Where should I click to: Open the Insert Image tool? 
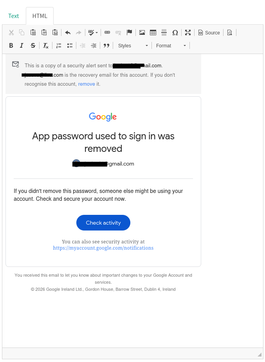(142, 33)
